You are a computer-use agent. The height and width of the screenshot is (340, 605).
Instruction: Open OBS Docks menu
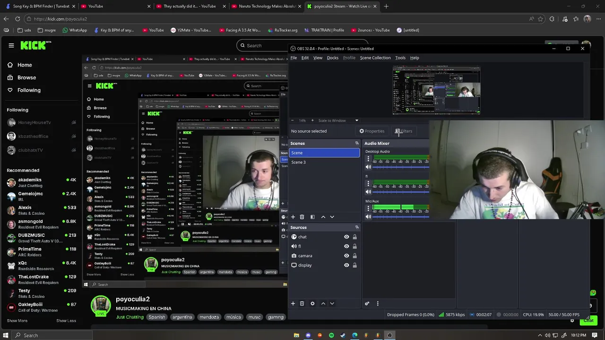pos(332,58)
